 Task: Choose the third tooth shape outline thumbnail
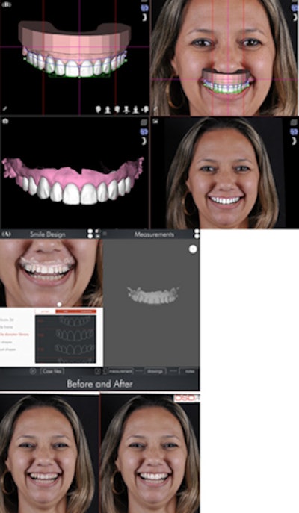[x=75, y=349]
